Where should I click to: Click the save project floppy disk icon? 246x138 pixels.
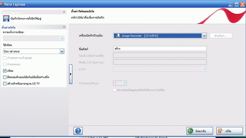6,19
